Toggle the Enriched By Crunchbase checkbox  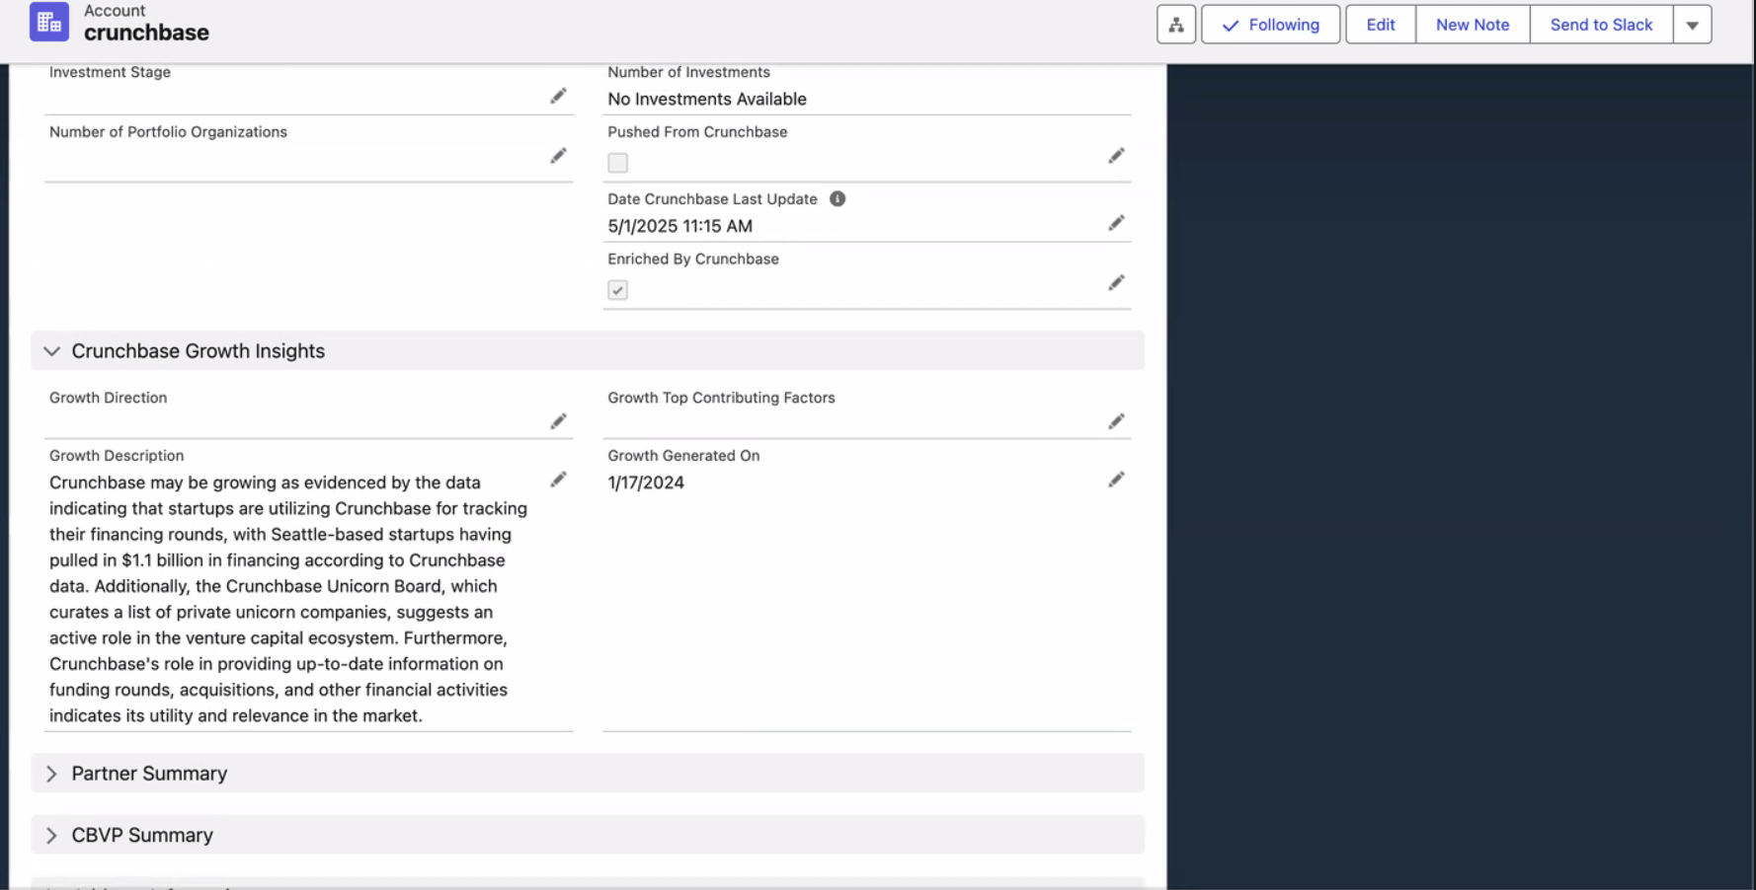(x=617, y=290)
